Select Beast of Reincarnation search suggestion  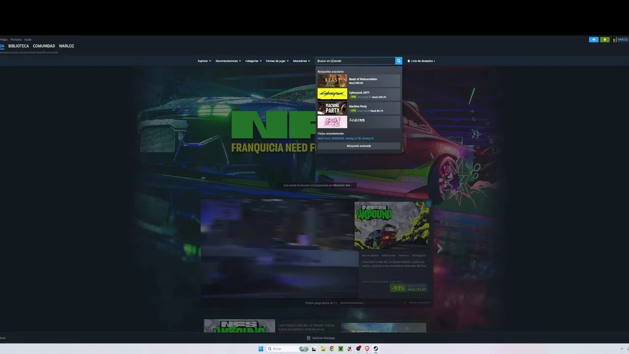(x=359, y=81)
